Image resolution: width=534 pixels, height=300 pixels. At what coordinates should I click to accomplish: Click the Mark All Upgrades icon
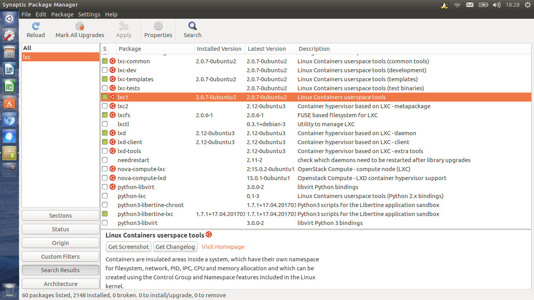click(x=80, y=26)
